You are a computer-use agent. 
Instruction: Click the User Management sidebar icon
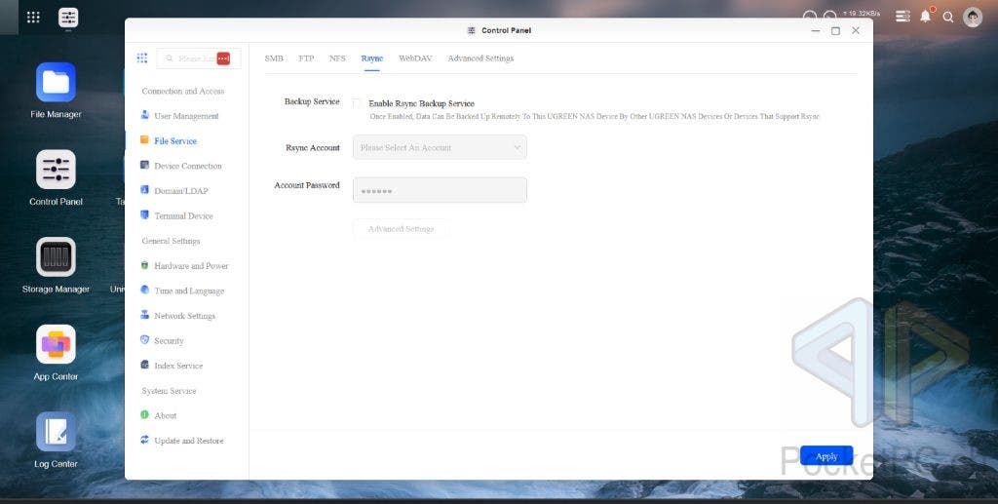coord(144,115)
